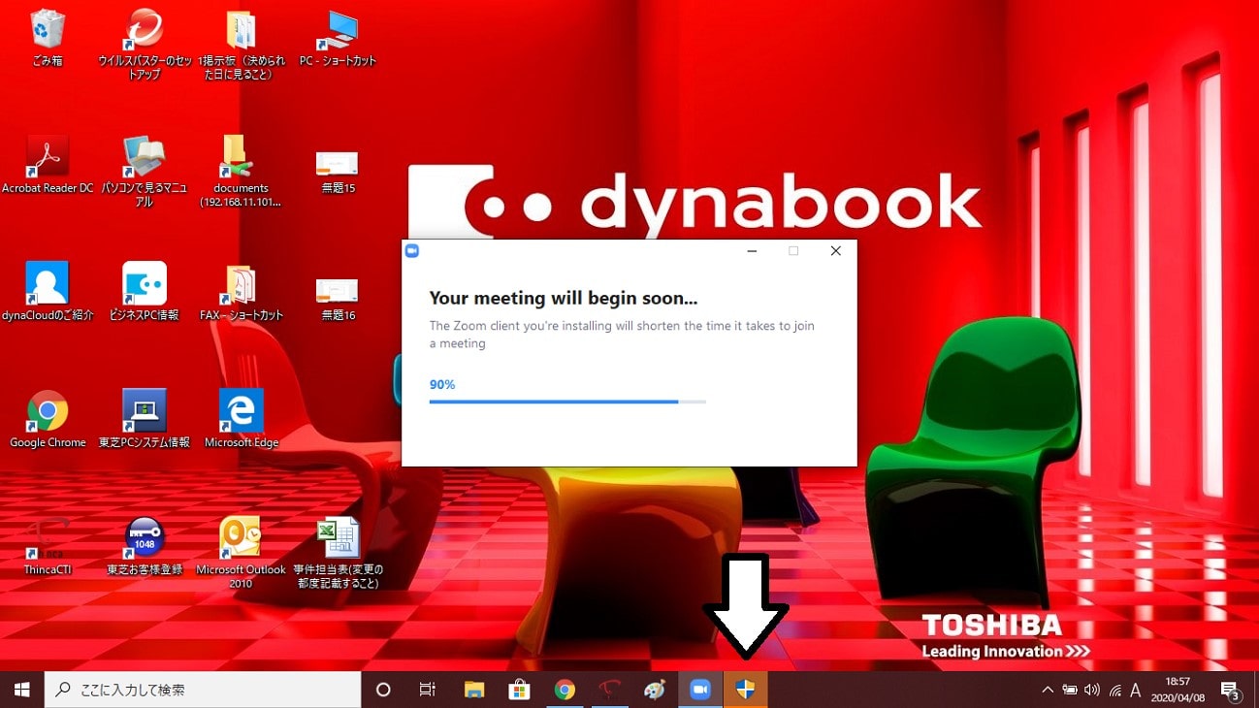This screenshot has width=1259, height=708.
Task: Open 東芝お客様登録 desktop icon
Action: pyautogui.click(x=144, y=546)
